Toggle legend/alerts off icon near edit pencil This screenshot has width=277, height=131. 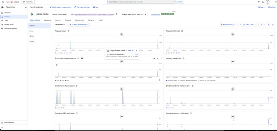pyautogui.click(x=269, y=24)
